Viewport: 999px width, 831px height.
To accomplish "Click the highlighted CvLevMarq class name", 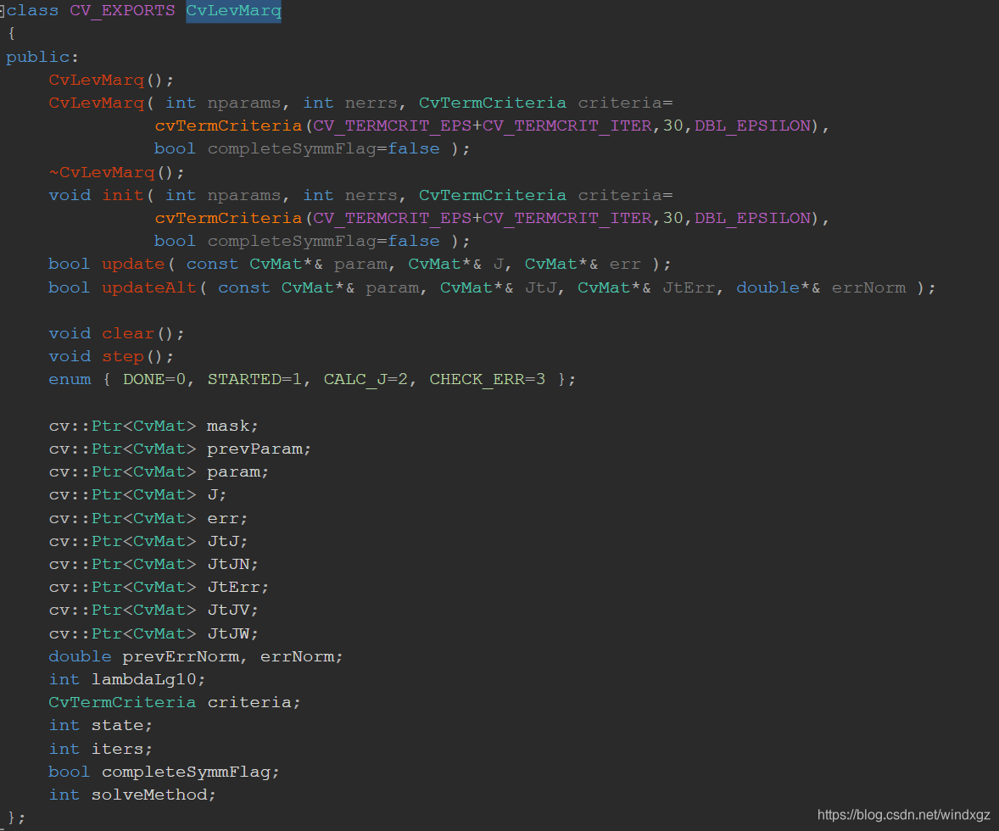I will [x=233, y=10].
